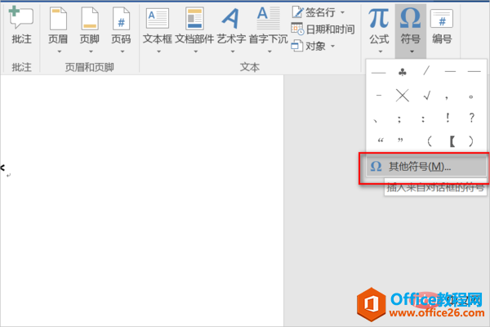Viewport: 490px width, 327px height.
Task: Insert the slash / symbol
Action: (426, 71)
